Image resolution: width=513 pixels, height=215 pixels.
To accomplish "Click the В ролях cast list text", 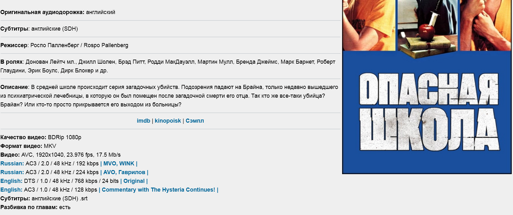I will pyautogui.click(x=168, y=66).
